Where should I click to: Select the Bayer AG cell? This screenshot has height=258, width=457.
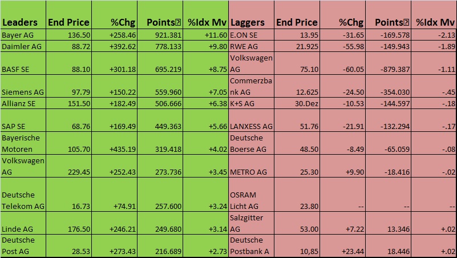tap(23, 35)
